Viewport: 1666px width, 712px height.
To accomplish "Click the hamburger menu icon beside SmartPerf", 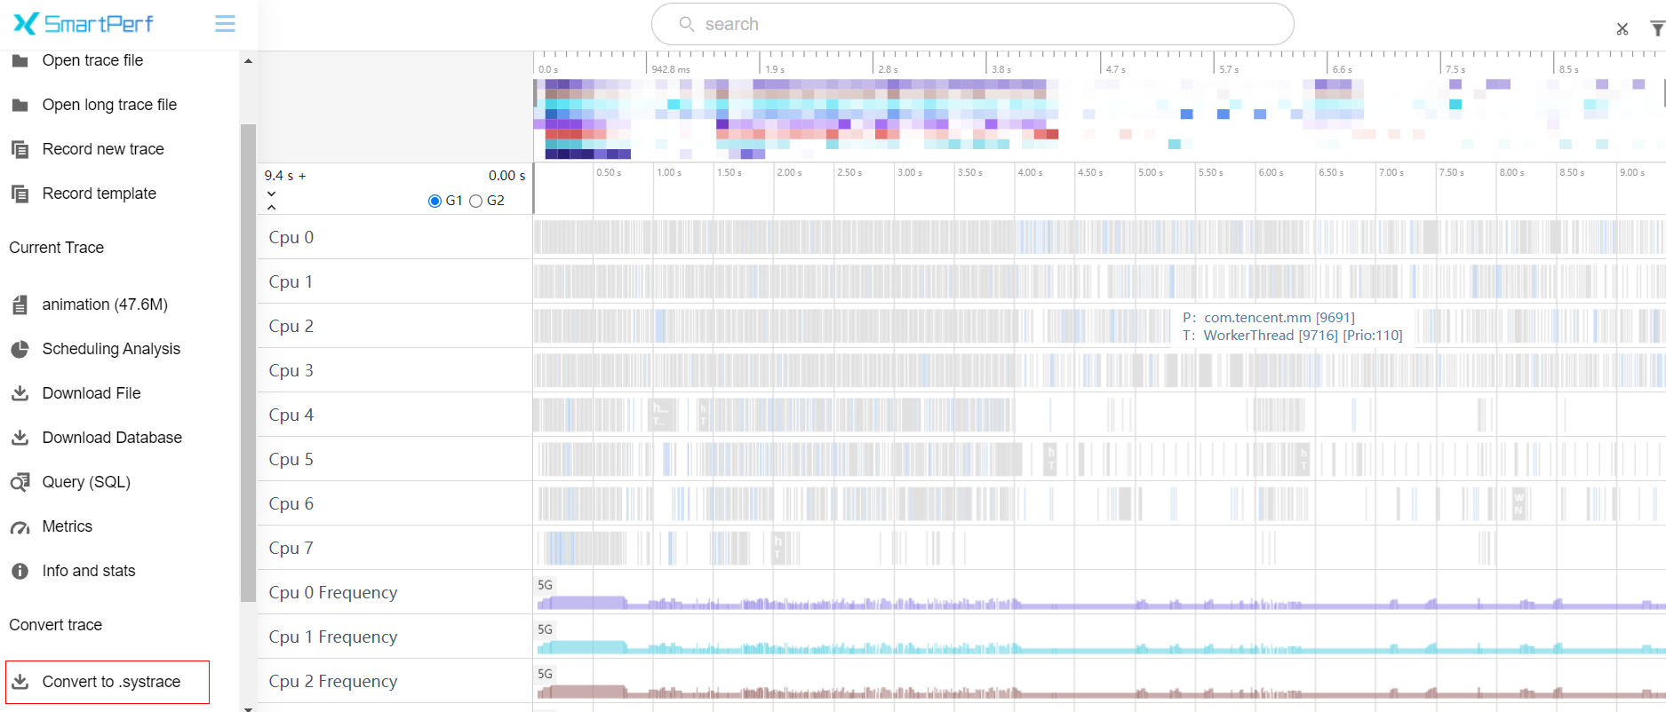I will 225,24.
